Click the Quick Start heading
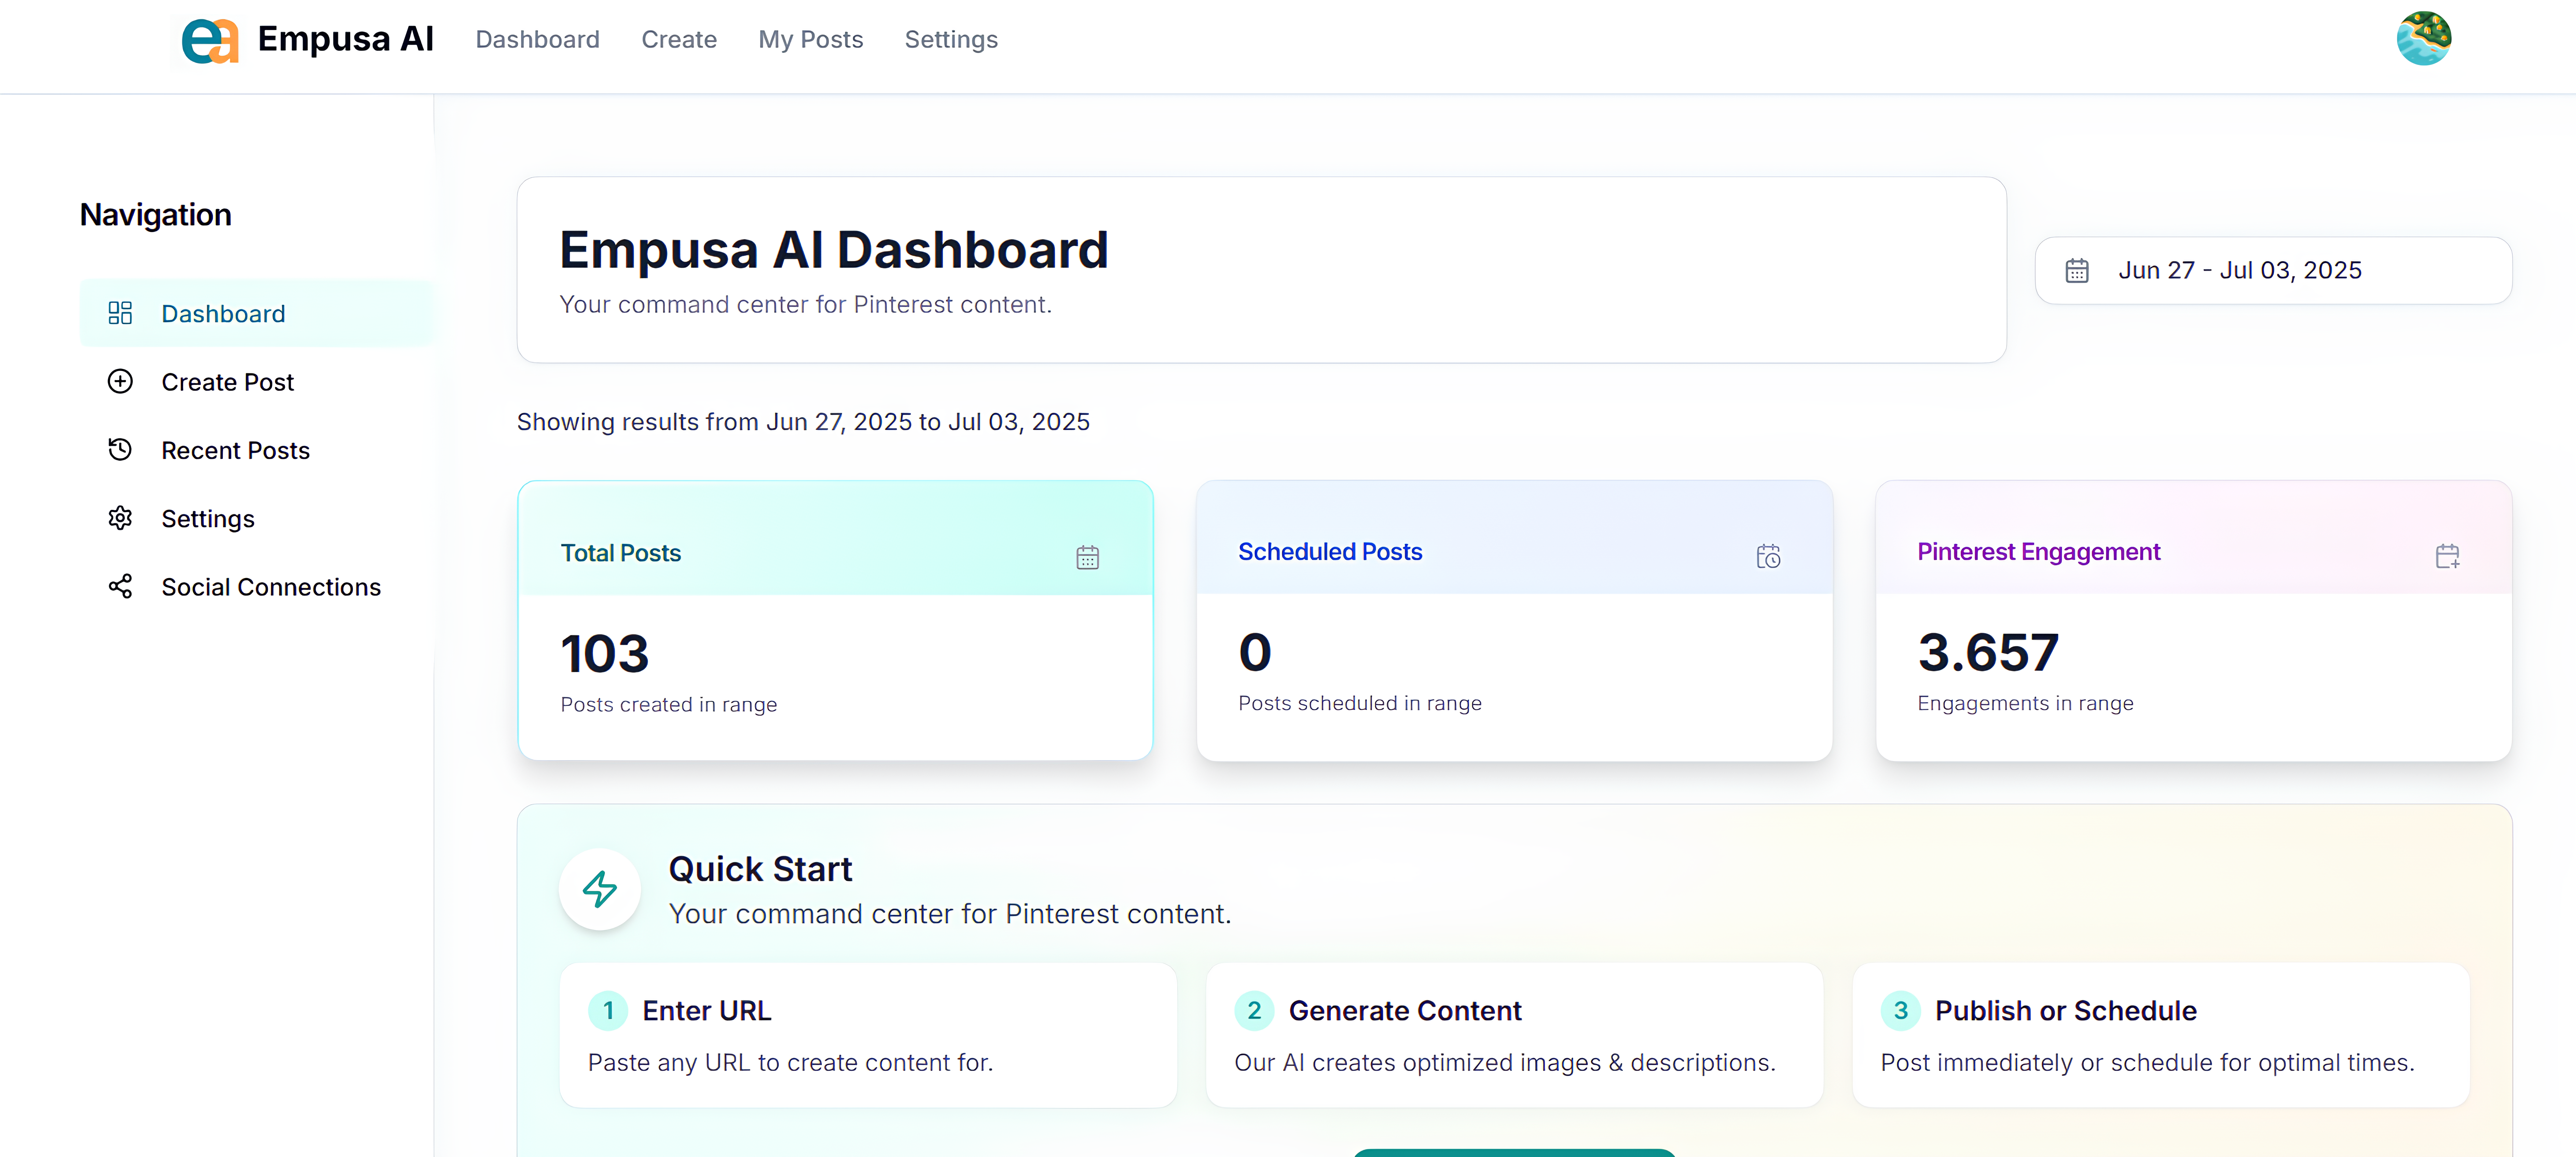Screen dimensions: 2576x1157 click(760, 869)
